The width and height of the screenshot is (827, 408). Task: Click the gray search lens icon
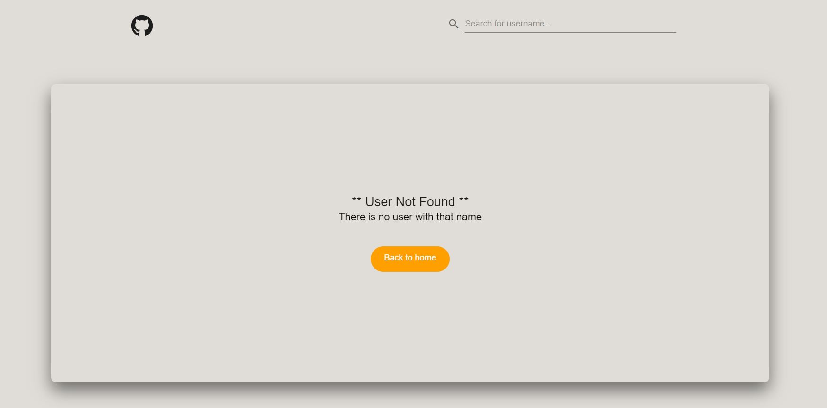point(453,24)
